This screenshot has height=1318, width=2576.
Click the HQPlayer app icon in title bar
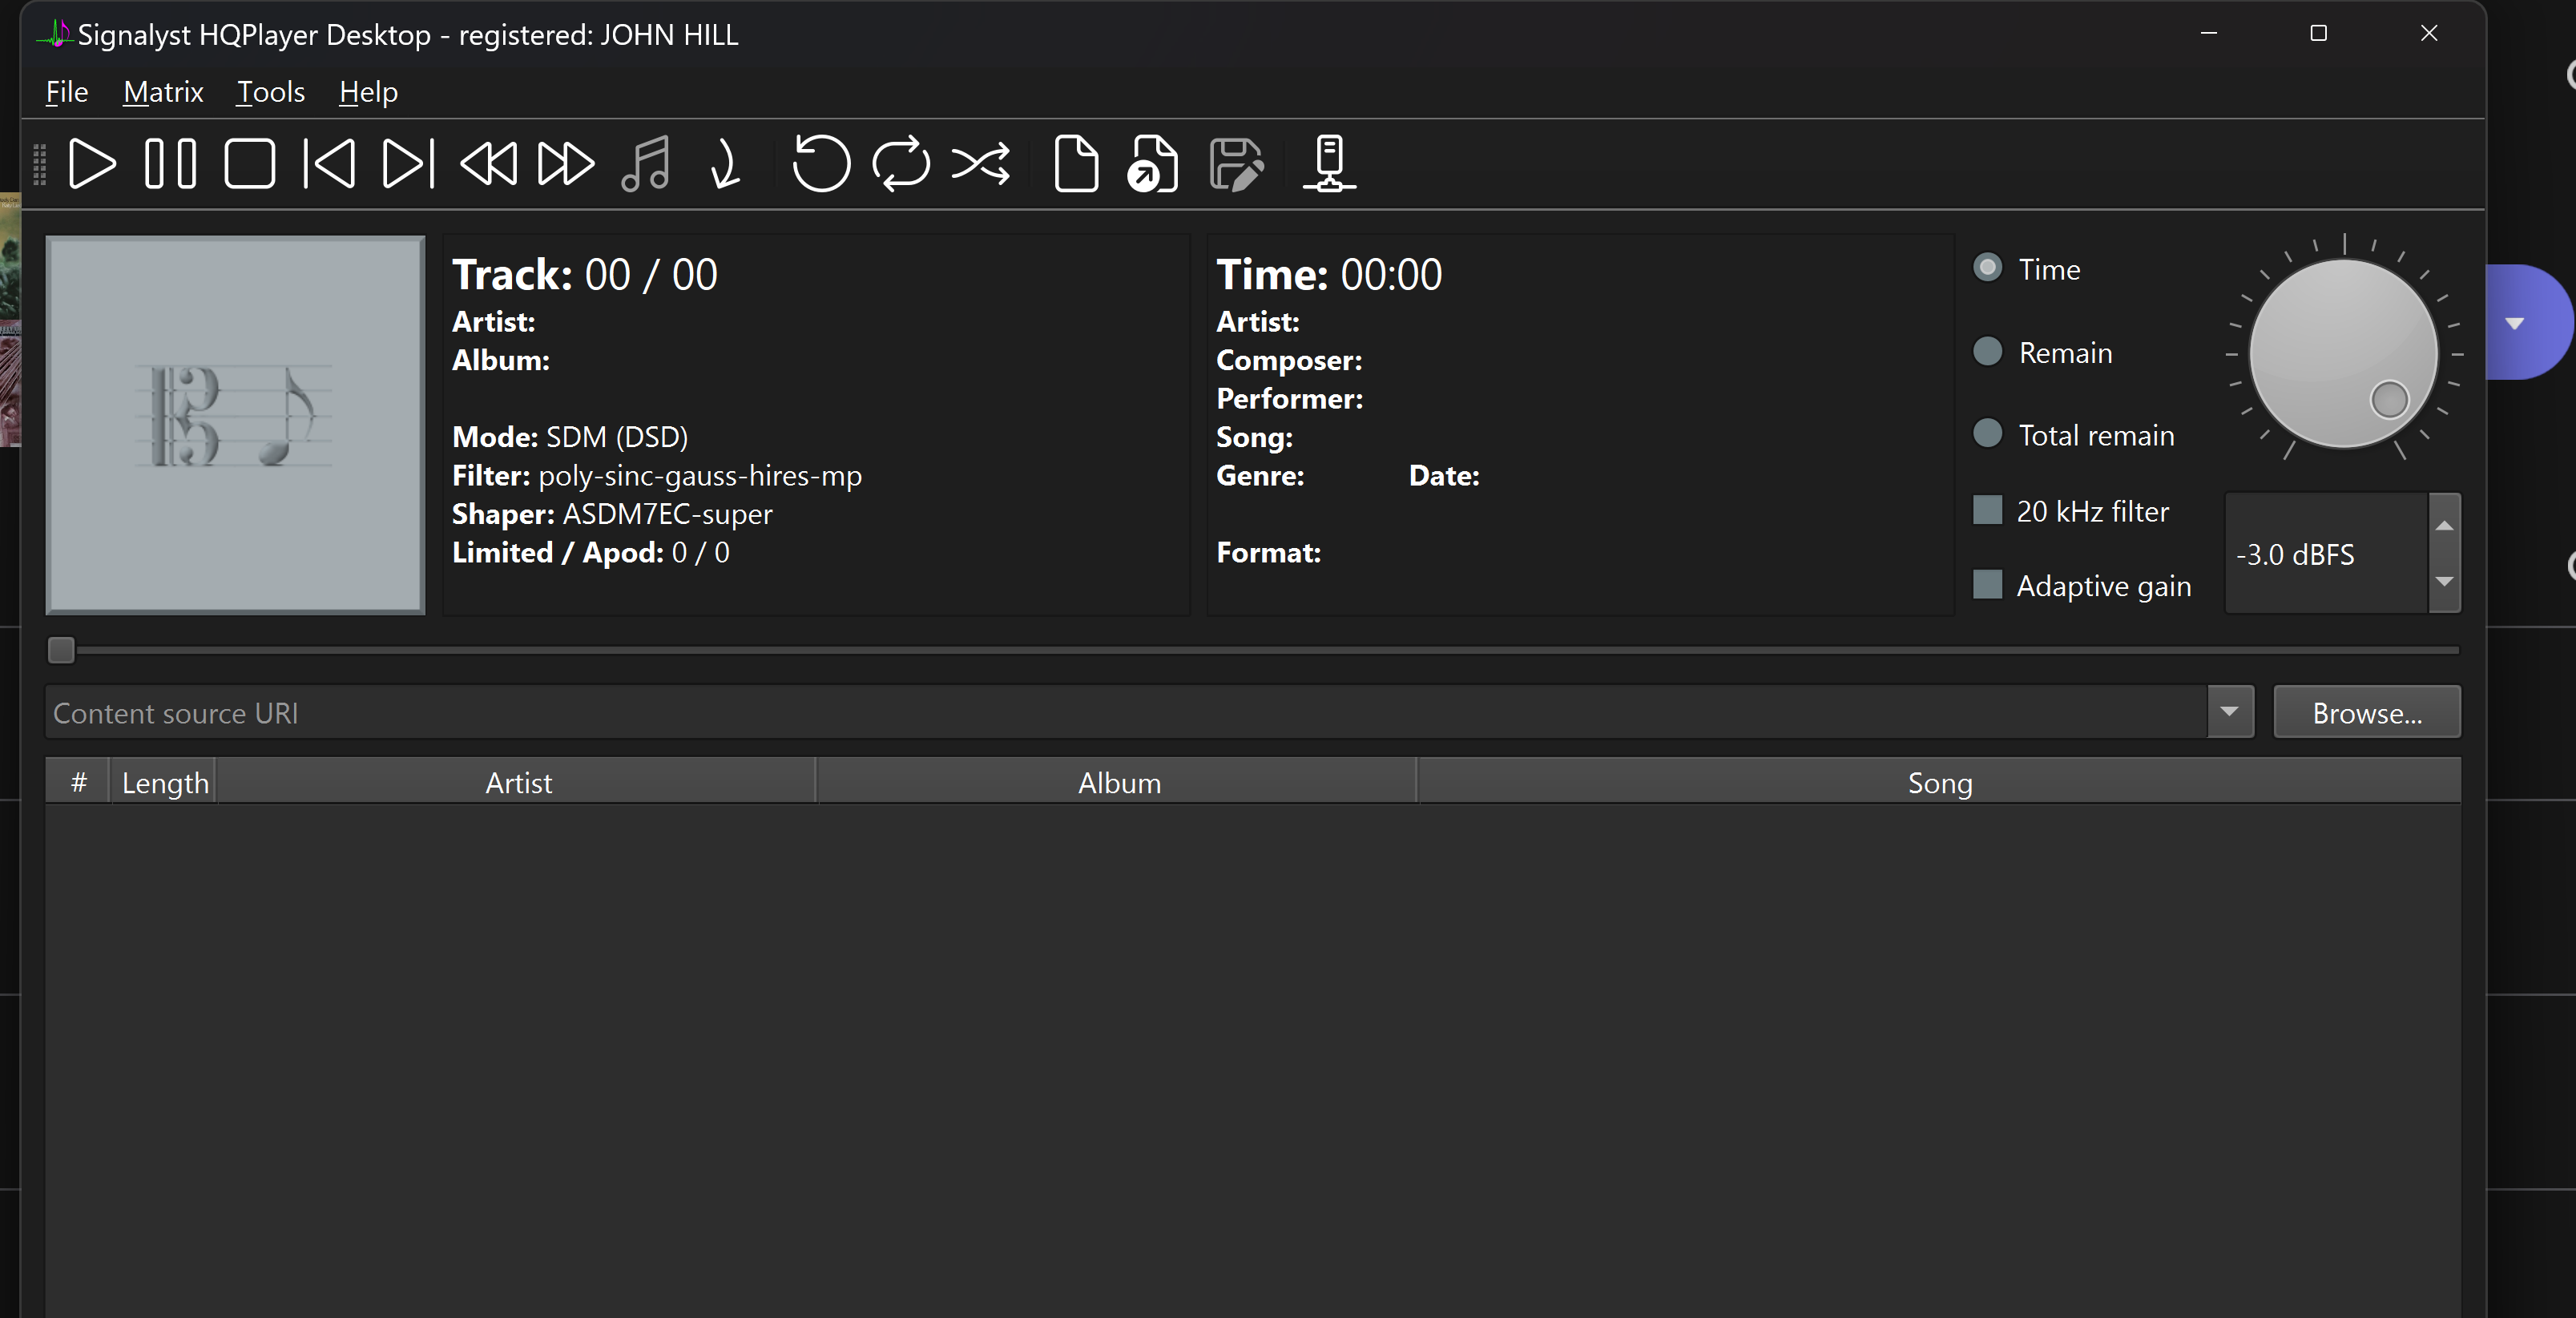coord(56,34)
